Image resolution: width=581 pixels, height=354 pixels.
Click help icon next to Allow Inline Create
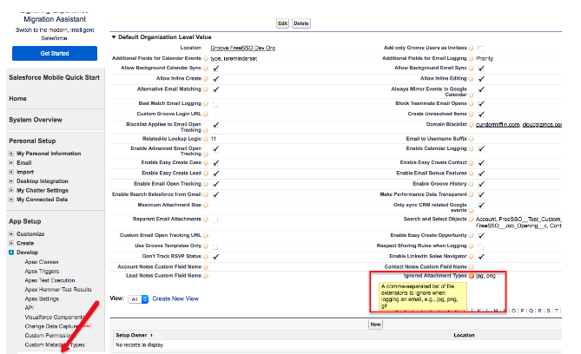[x=205, y=78]
